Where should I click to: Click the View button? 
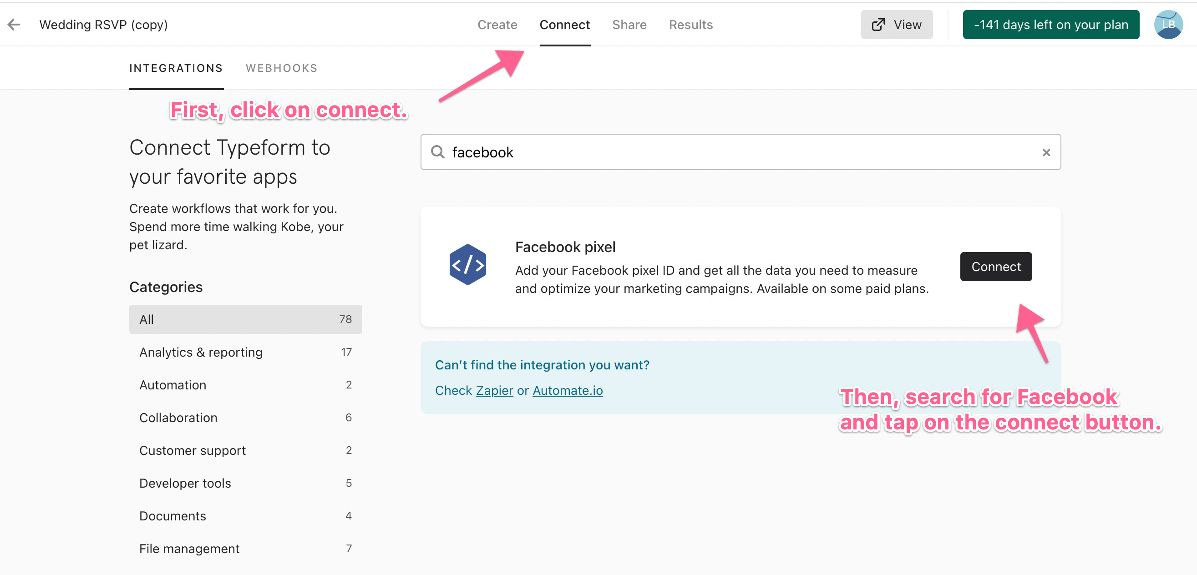(x=896, y=25)
